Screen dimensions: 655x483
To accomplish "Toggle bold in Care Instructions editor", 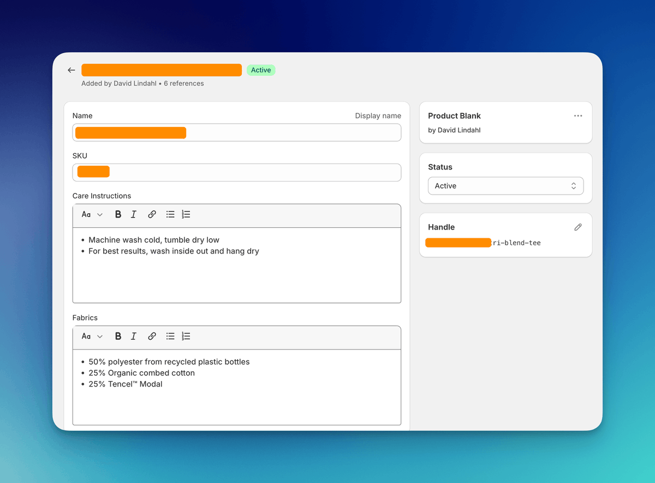I will (x=118, y=215).
